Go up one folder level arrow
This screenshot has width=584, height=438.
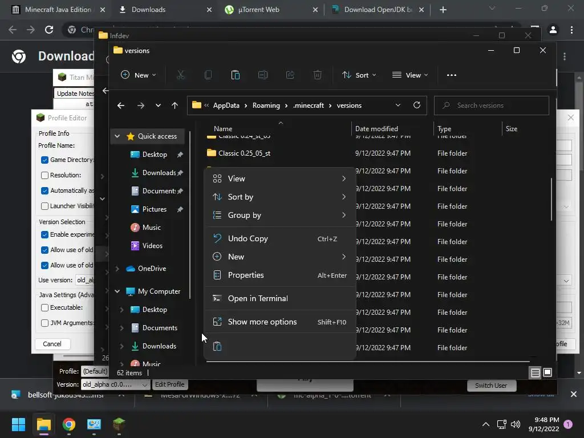pyautogui.click(x=175, y=106)
